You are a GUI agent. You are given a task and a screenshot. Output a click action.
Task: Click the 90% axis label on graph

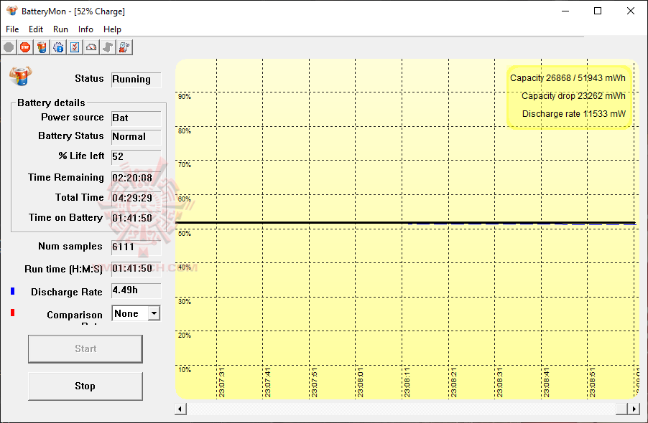click(185, 97)
